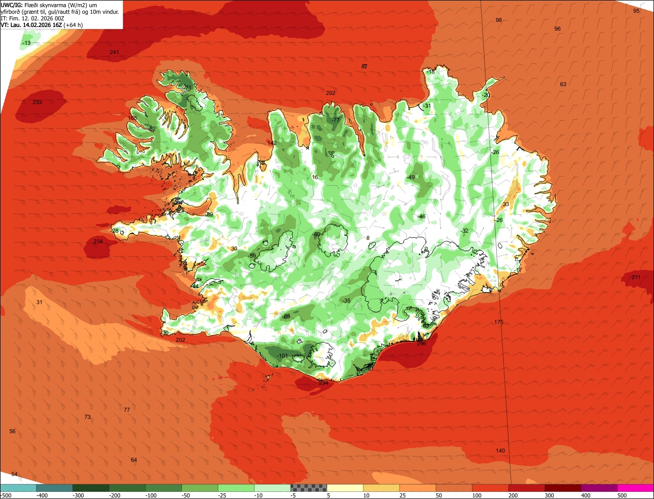654x499 pixels.
Task: Click the 96 flux value on the map
Action: click(557, 29)
